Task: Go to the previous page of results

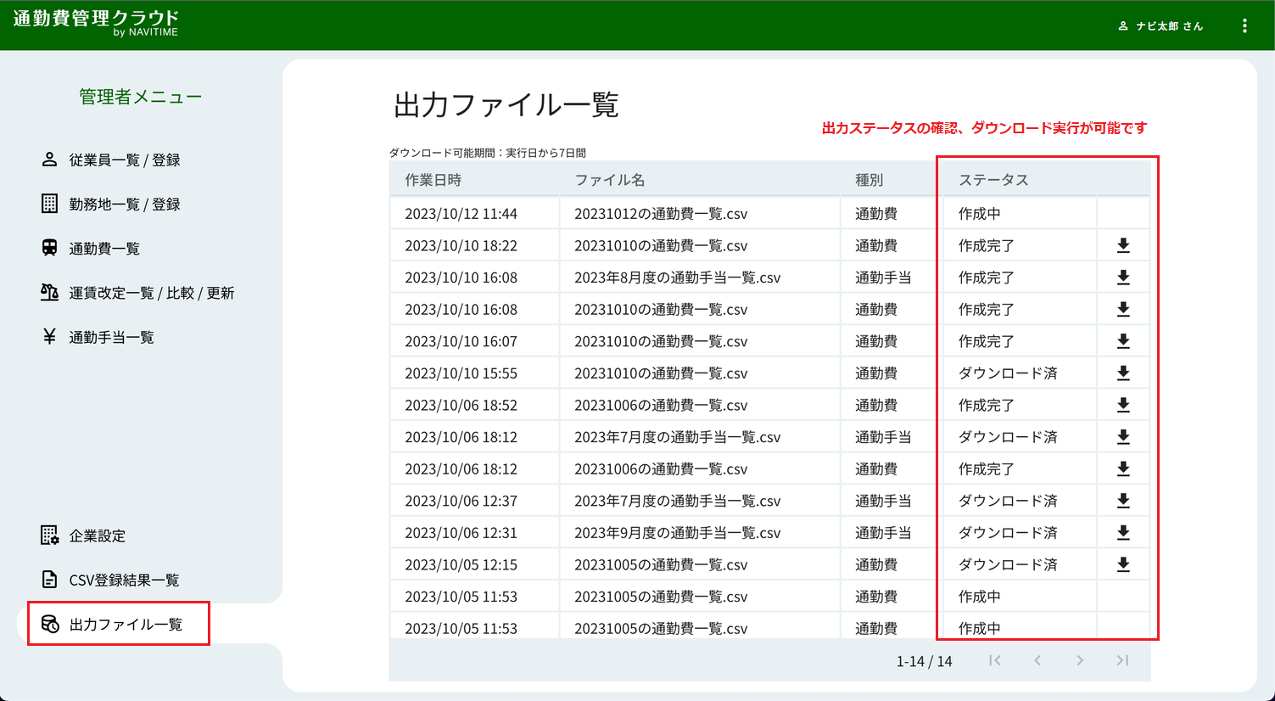Action: 1037,660
